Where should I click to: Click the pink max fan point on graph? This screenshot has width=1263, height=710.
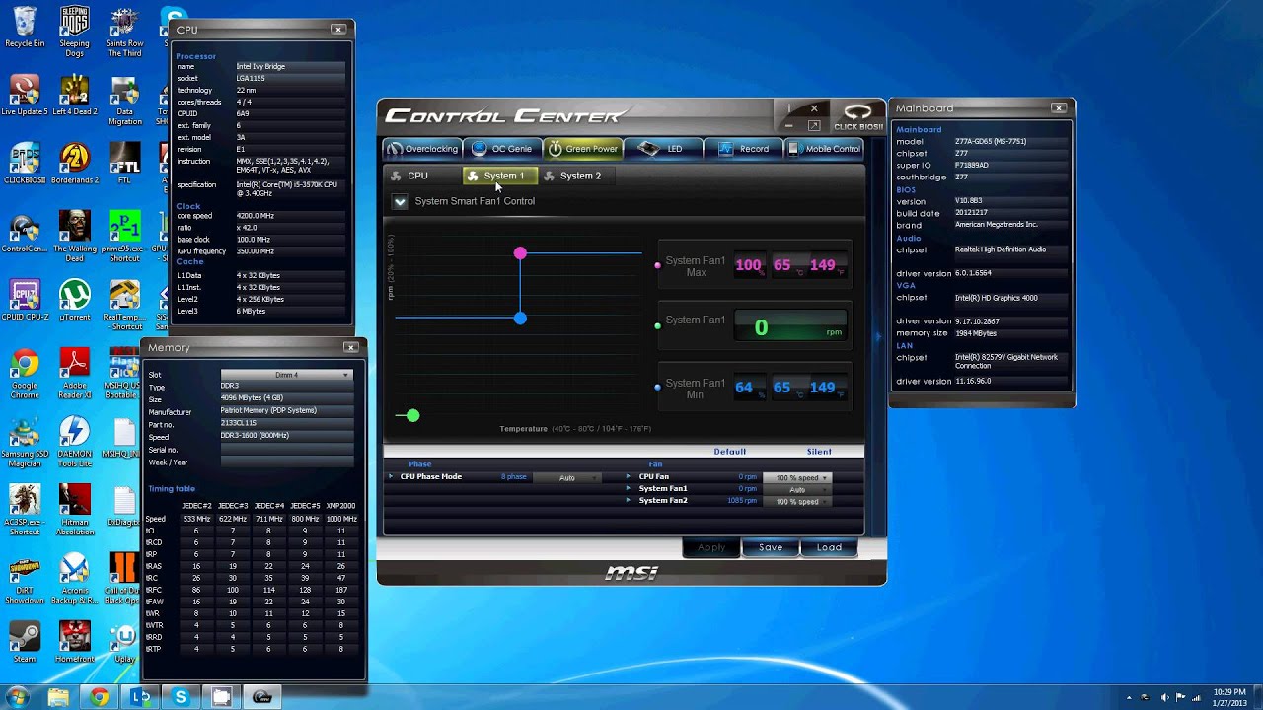click(x=520, y=253)
